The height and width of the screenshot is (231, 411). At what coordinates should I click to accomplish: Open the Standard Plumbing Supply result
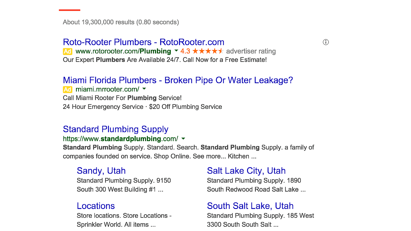(115, 129)
